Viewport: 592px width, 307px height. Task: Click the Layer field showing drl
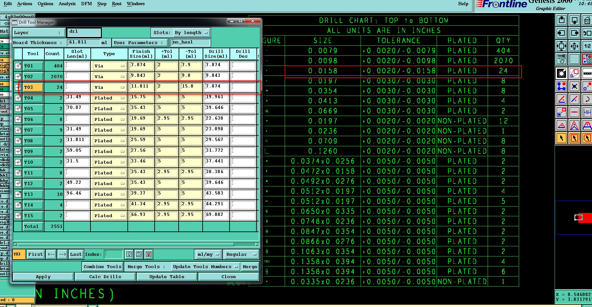(84, 32)
